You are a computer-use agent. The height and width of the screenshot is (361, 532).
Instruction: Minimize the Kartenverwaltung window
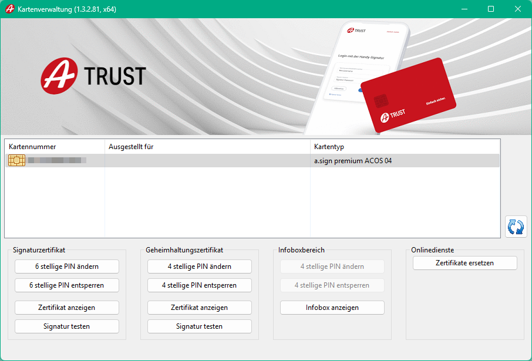[464, 9]
